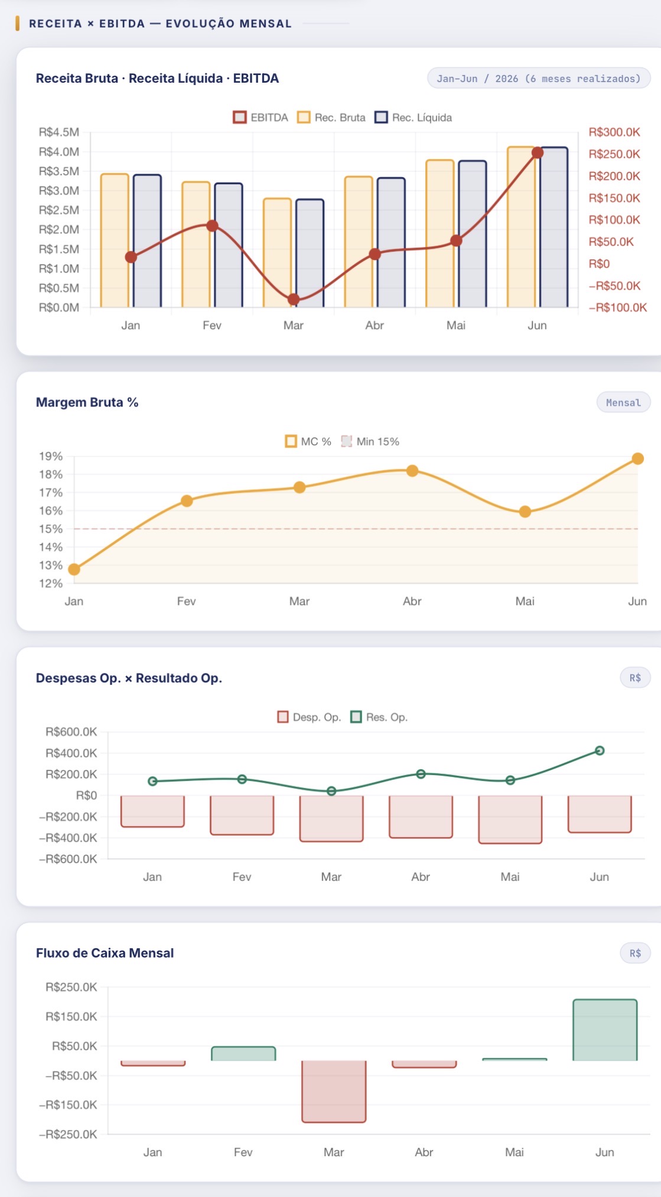
Task: Toggle the Res. Op. legend series
Action: [379, 717]
